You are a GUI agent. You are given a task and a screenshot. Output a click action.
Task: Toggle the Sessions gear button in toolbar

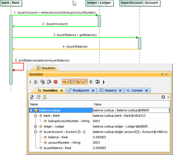coord(71,82)
